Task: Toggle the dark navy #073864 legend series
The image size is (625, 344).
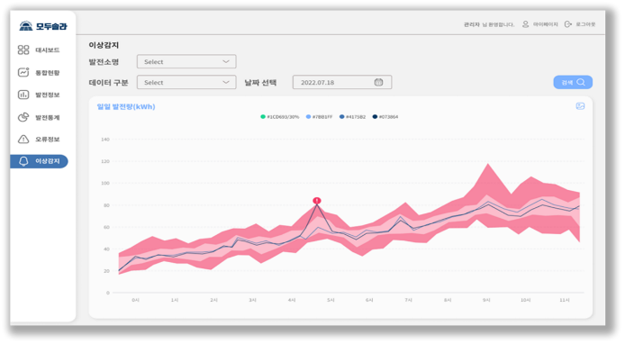Action: (385, 117)
